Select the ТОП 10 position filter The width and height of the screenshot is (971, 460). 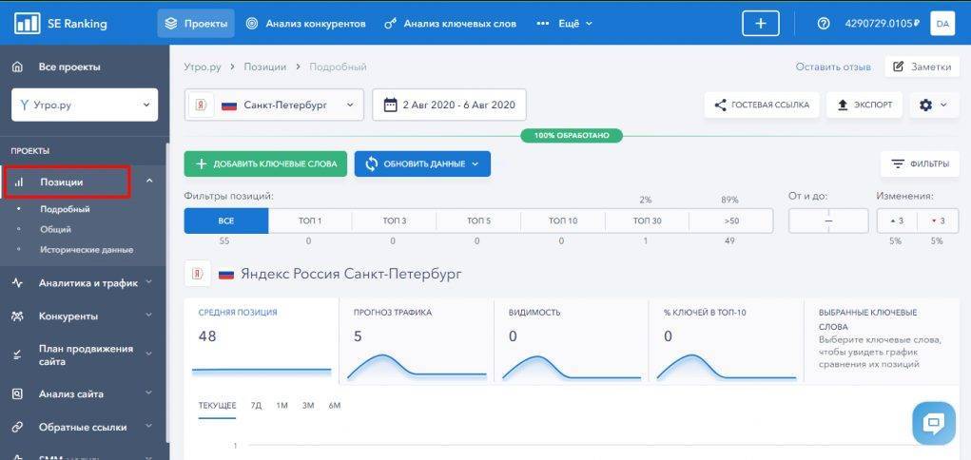[562, 220]
